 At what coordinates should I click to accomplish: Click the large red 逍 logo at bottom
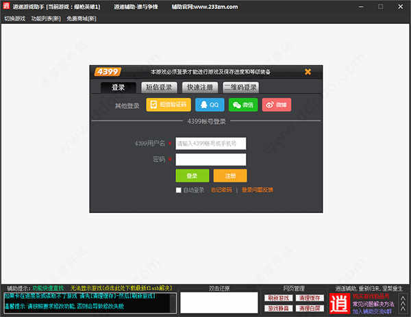coord(340,303)
